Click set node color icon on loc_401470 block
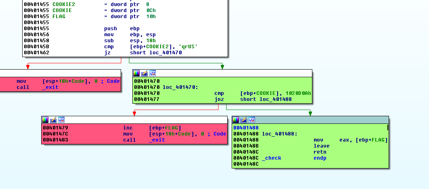Viewport: 429px width, 189px height. pyautogui.click(x=136, y=73)
